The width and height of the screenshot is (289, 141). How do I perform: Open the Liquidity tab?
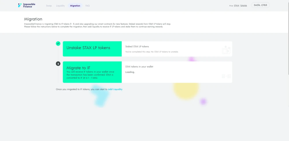(x=60, y=6)
